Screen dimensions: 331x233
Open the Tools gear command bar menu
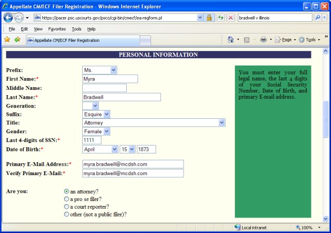click(309, 40)
